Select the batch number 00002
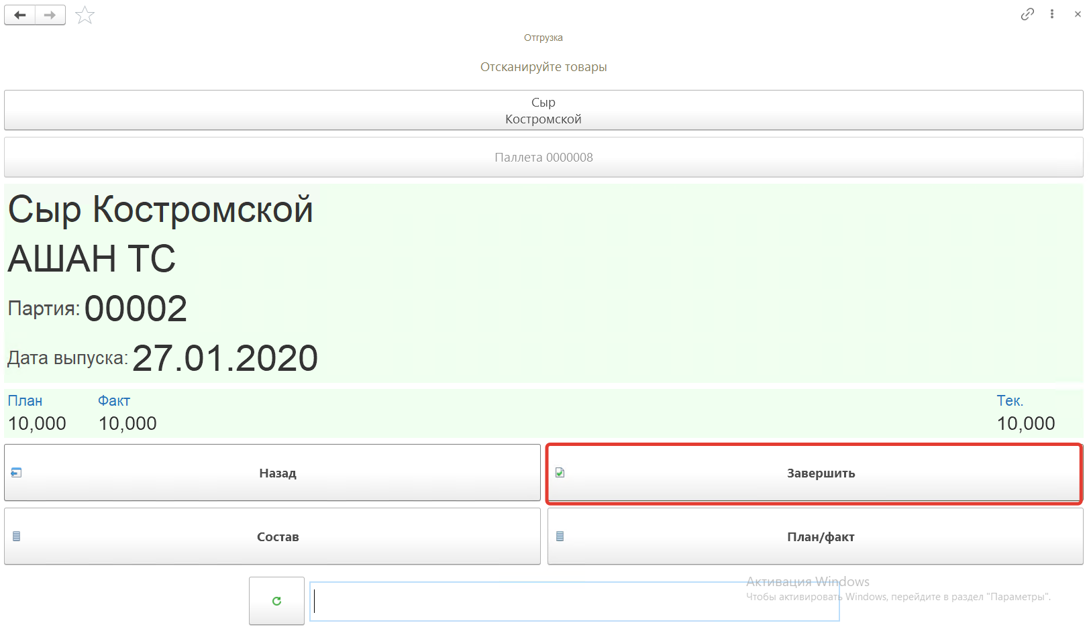Screen dimensions: 1091x627 click(x=136, y=309)
